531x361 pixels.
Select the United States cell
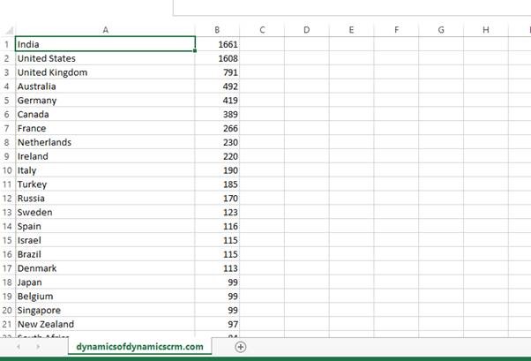(x=105, y=58)
